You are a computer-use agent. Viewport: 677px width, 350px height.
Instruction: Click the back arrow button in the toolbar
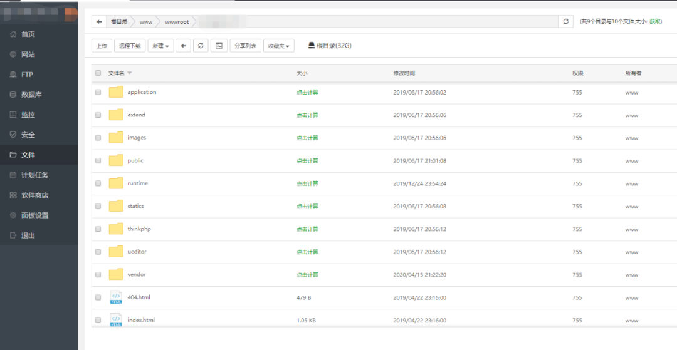pyautogui.click(x=183, y=46)
